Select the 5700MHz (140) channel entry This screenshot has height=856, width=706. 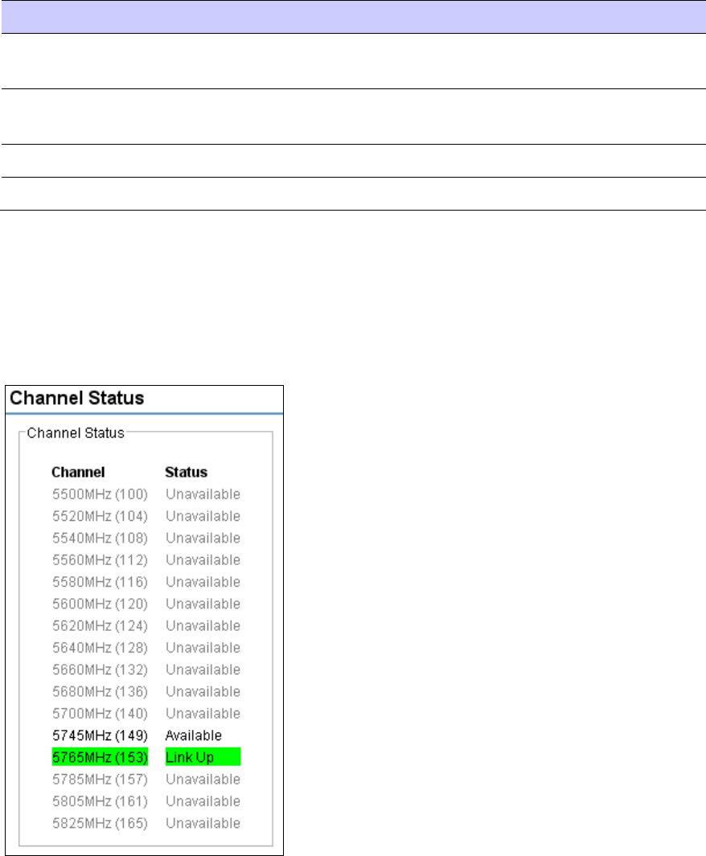[100, 714]
